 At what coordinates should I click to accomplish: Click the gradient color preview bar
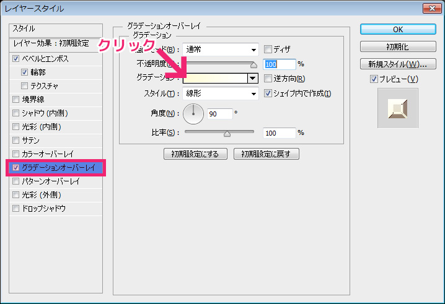click(x=215, y=79)
